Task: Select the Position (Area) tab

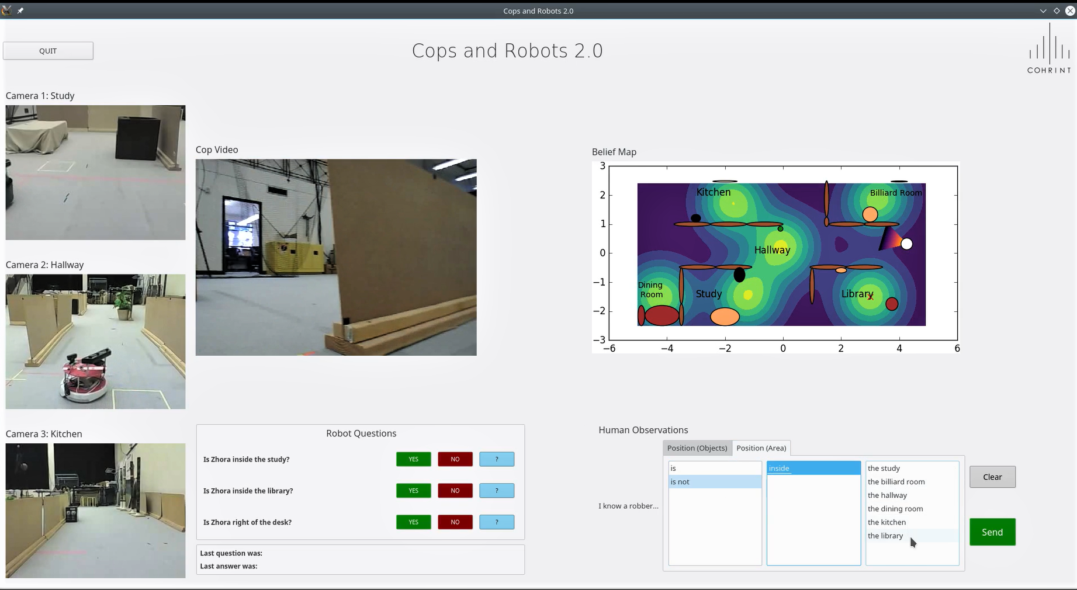Action: pos(761,448)
